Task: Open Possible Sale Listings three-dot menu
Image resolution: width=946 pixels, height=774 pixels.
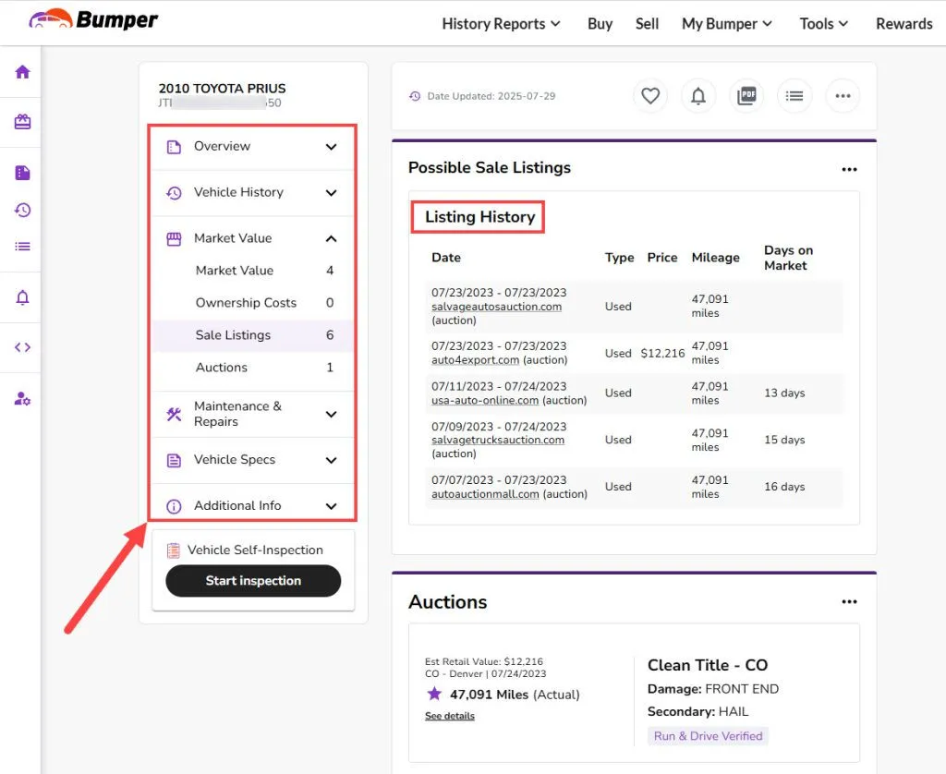Action: tap(850, 170)
